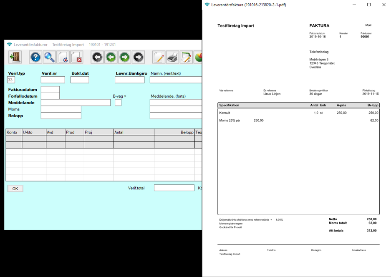Screen dimensions: 391x277
Task: Click the Prod column header
Action: tap(75, 132)
